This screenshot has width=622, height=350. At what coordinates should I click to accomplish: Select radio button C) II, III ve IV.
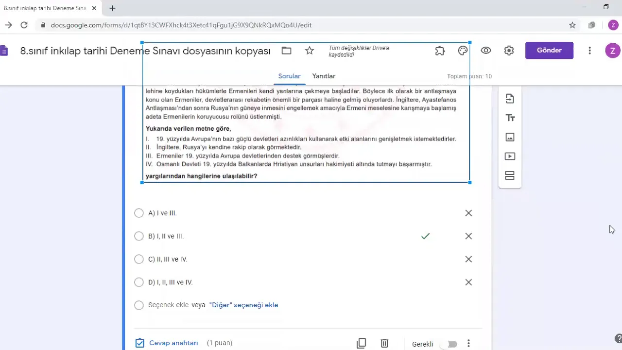139,259
